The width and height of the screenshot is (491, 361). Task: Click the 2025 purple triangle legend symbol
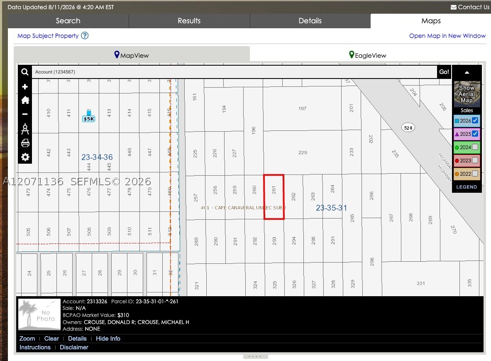457,134
